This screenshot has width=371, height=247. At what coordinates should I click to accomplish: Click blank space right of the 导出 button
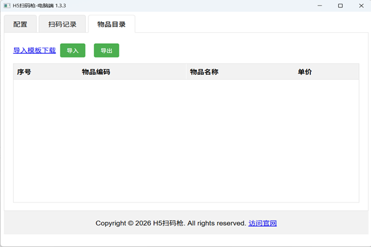(235, 51)
